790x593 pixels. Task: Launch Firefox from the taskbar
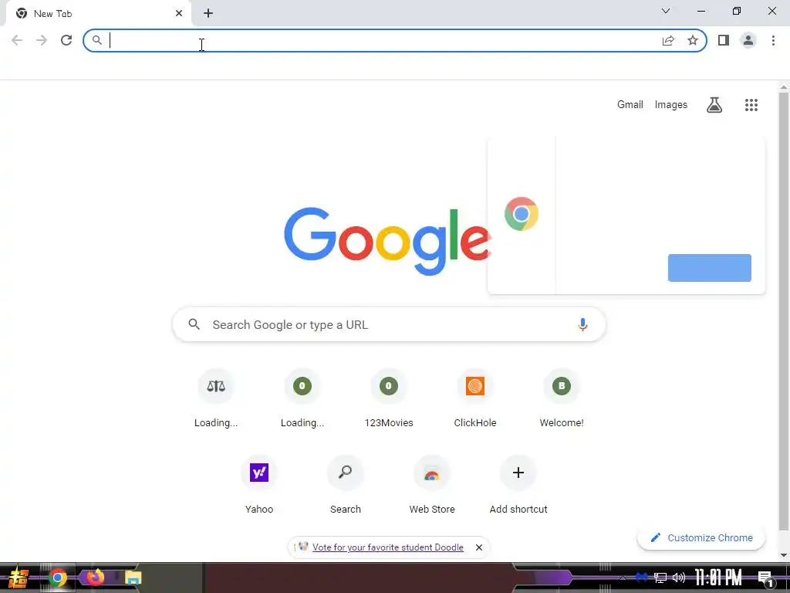click(95, 577)
